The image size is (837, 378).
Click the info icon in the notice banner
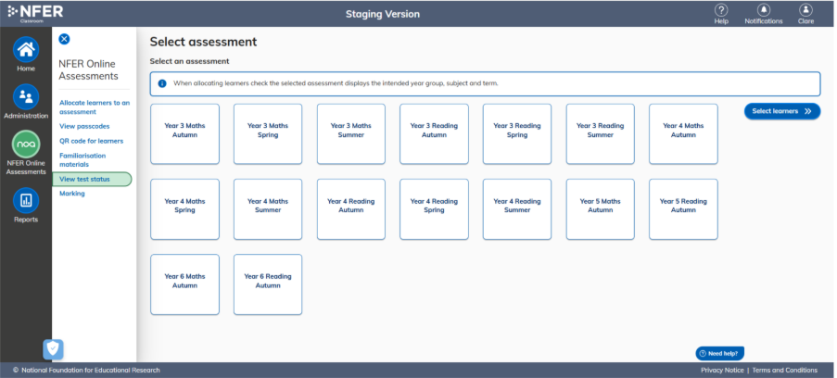click(x=162, y=83)
